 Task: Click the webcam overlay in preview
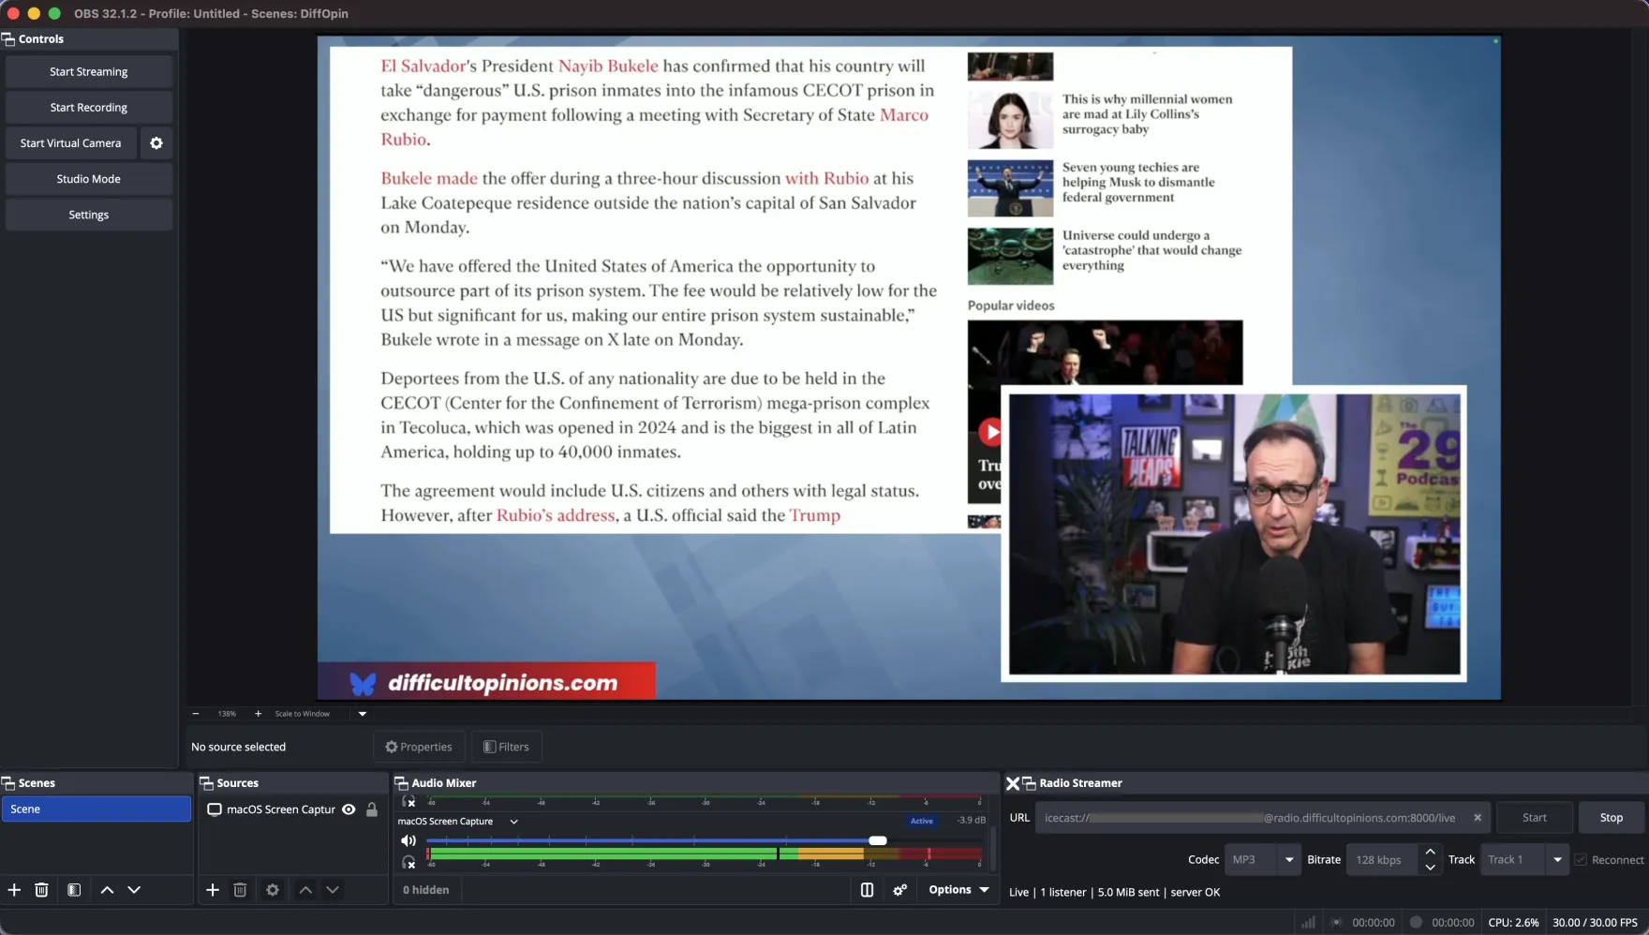pyautogui.click(x=1234, y=534)
